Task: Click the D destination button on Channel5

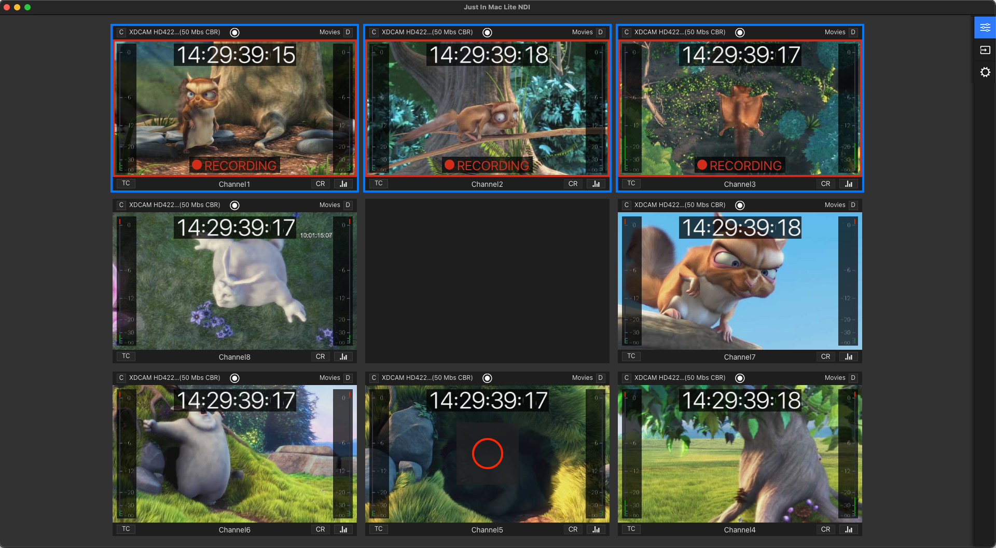Action: 600,378
